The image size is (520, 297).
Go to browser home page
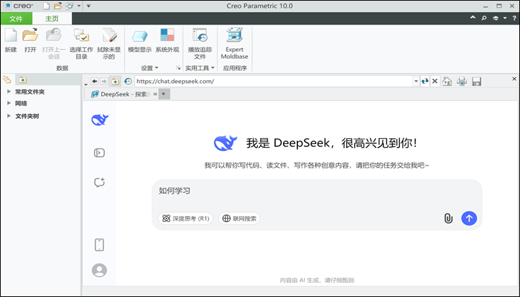tap(447, 81)
